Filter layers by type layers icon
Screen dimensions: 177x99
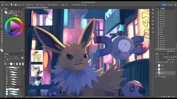pyautogui.click(x=169, y=57)
